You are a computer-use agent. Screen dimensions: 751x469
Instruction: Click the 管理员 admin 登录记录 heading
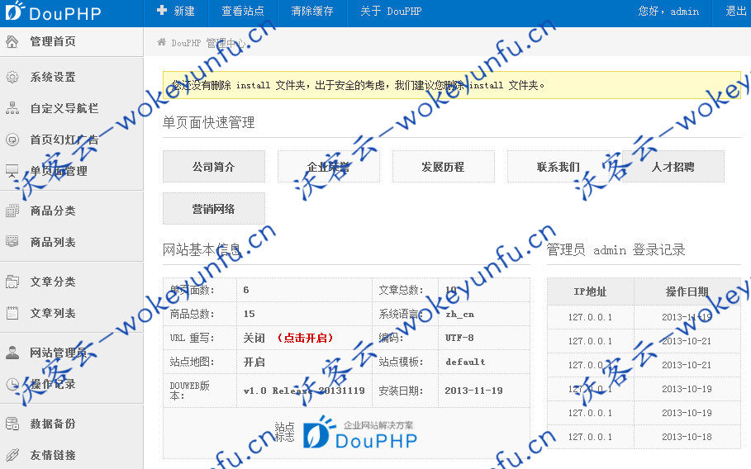coord(616,249)
